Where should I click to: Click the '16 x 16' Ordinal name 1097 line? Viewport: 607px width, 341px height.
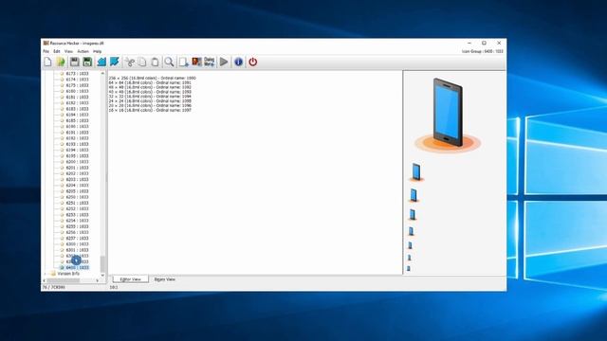pyautogui.click(x=150, y=110)
